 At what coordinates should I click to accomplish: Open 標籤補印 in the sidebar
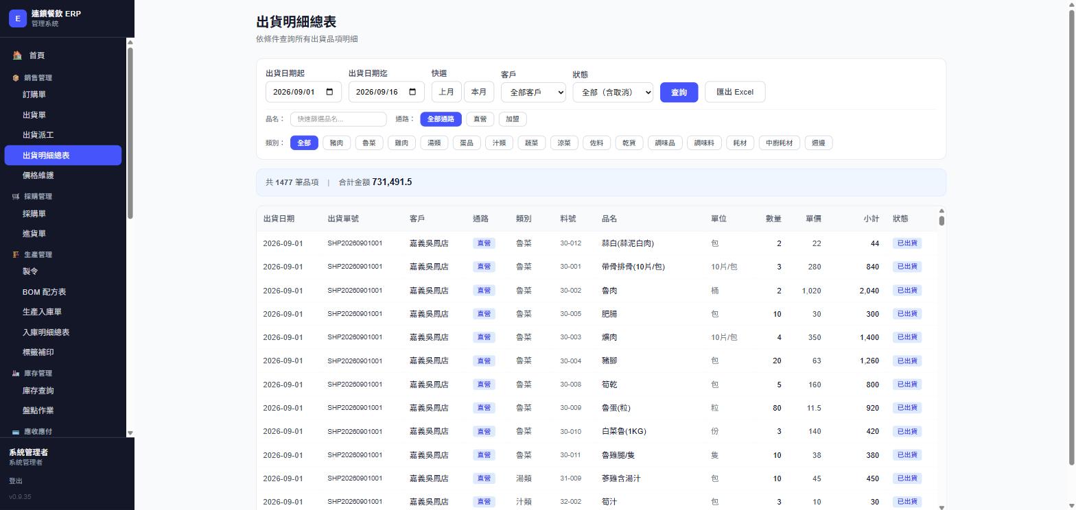point(63,352)
